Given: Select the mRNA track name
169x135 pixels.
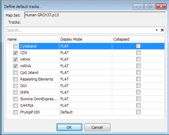Looking at the screenshot, I should pos(25,59).
